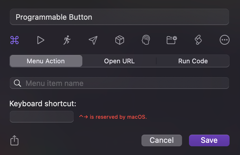Click the red reserved by macOS warning
This screenshot has width=240, height=155.
pos(113,117)
